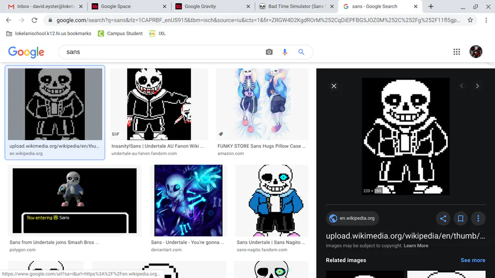This screenshot has height=278, width=495.
Task: Open a new browser tab
Action: tap(431, 6)
